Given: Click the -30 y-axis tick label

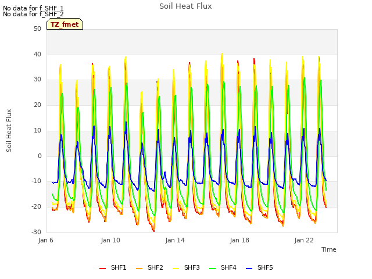Looking at the screenshot, I should (36, 232).
